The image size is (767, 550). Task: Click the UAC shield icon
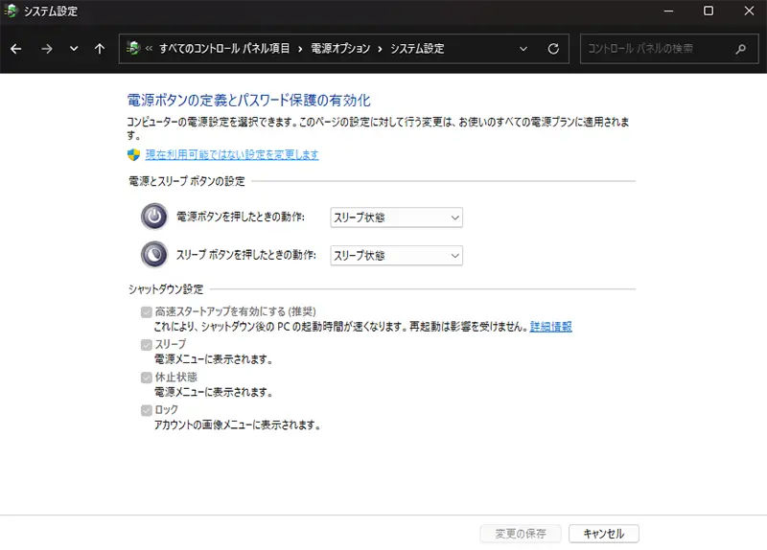(x=133, y=154)
